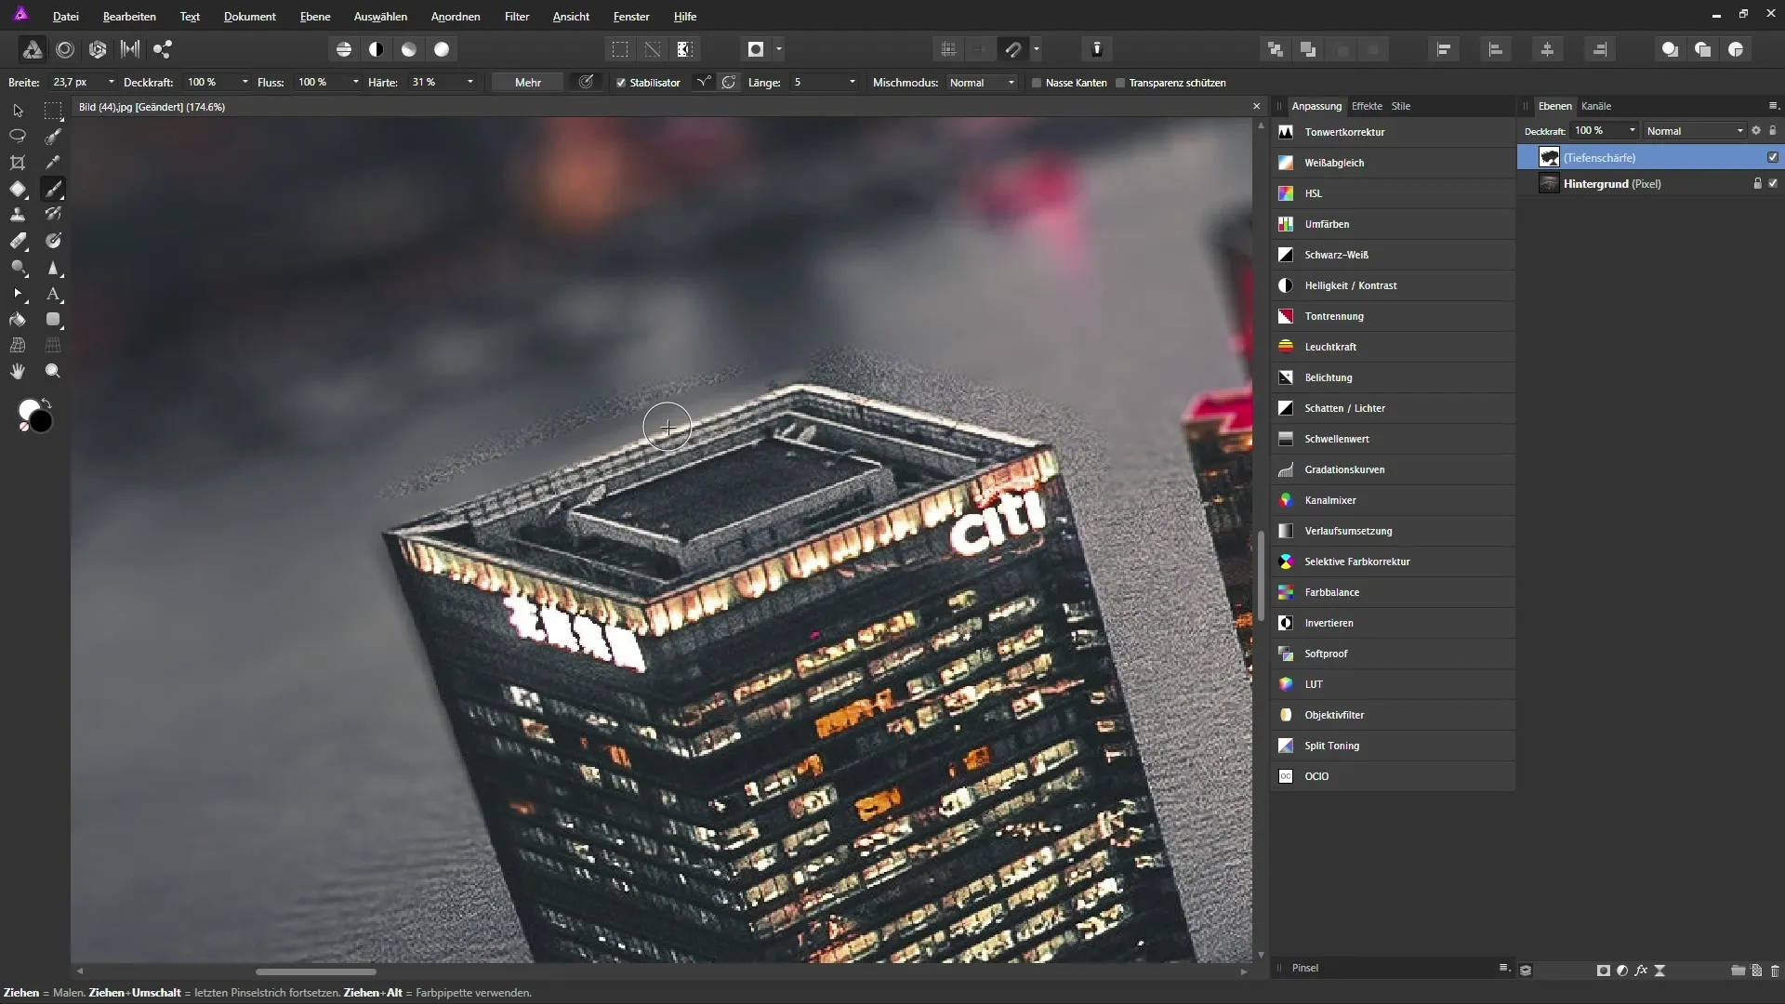Toggle window stabiliser mode
Image resolution: width=1785 pixels, height=1004 pixels.
pyautogui.click(x=729, y=82)
